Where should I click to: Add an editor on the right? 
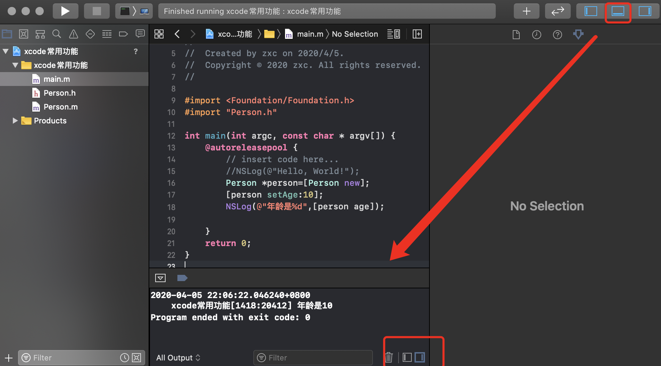(417, 34)
